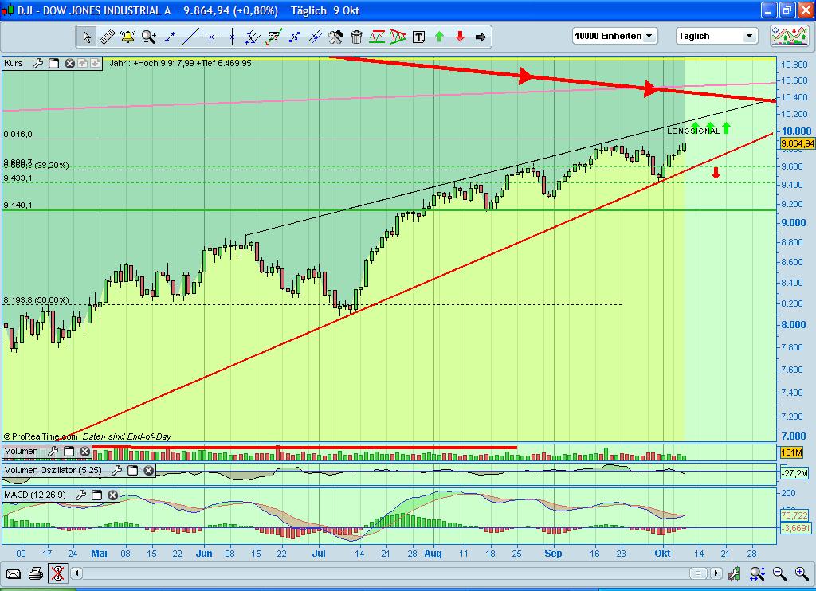Viewport: 816px width, 591px height.
Task: Activate the magnifier zoom tool
Action: pyautogui.click(x=147, y=37)
